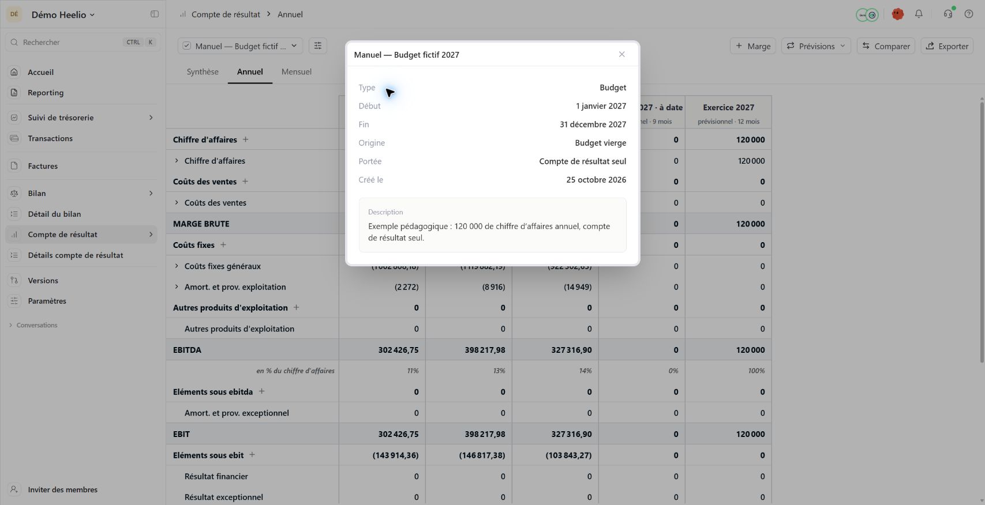The height and width of the screenshot is (505, 985).
Task: Select the Annuel tab
Action: pos(250,72)
